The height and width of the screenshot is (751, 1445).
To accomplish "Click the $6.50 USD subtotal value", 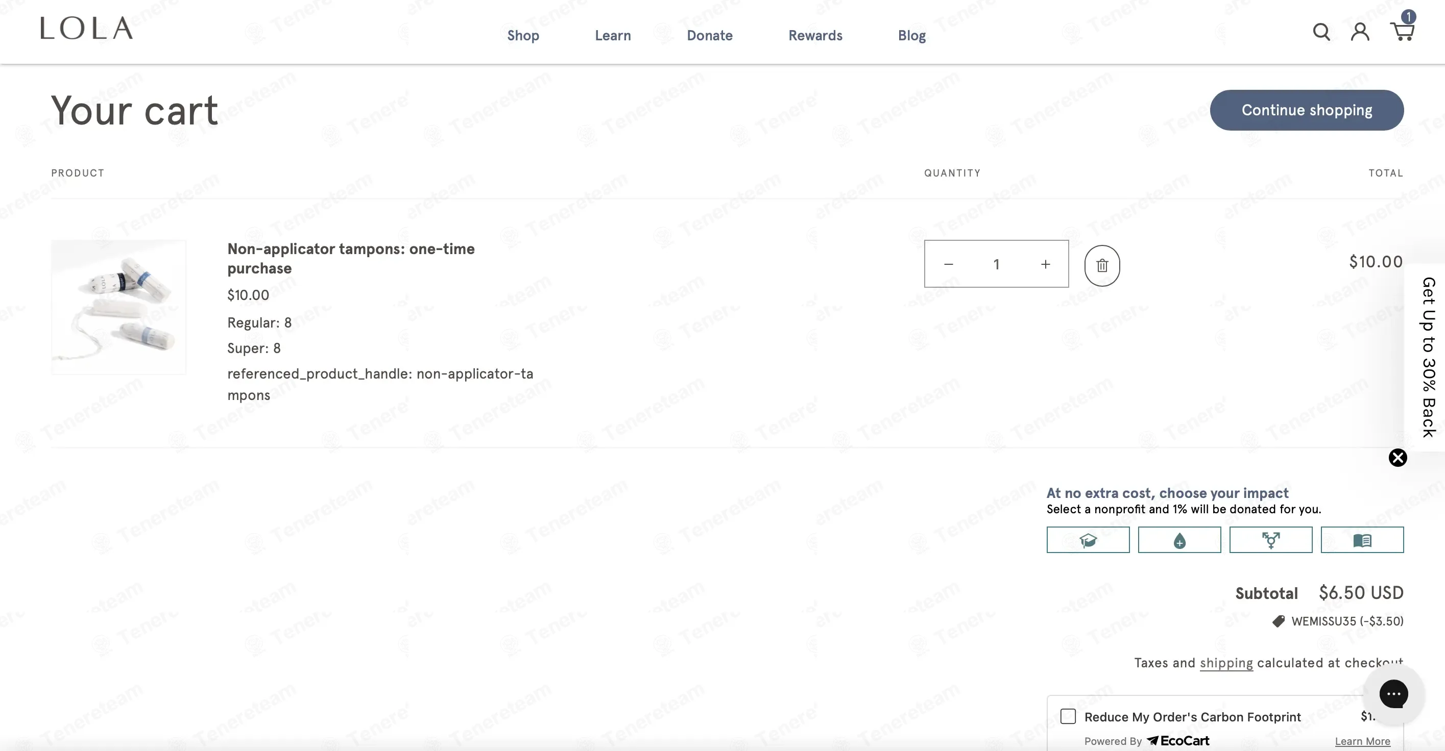I will 1361,592.
